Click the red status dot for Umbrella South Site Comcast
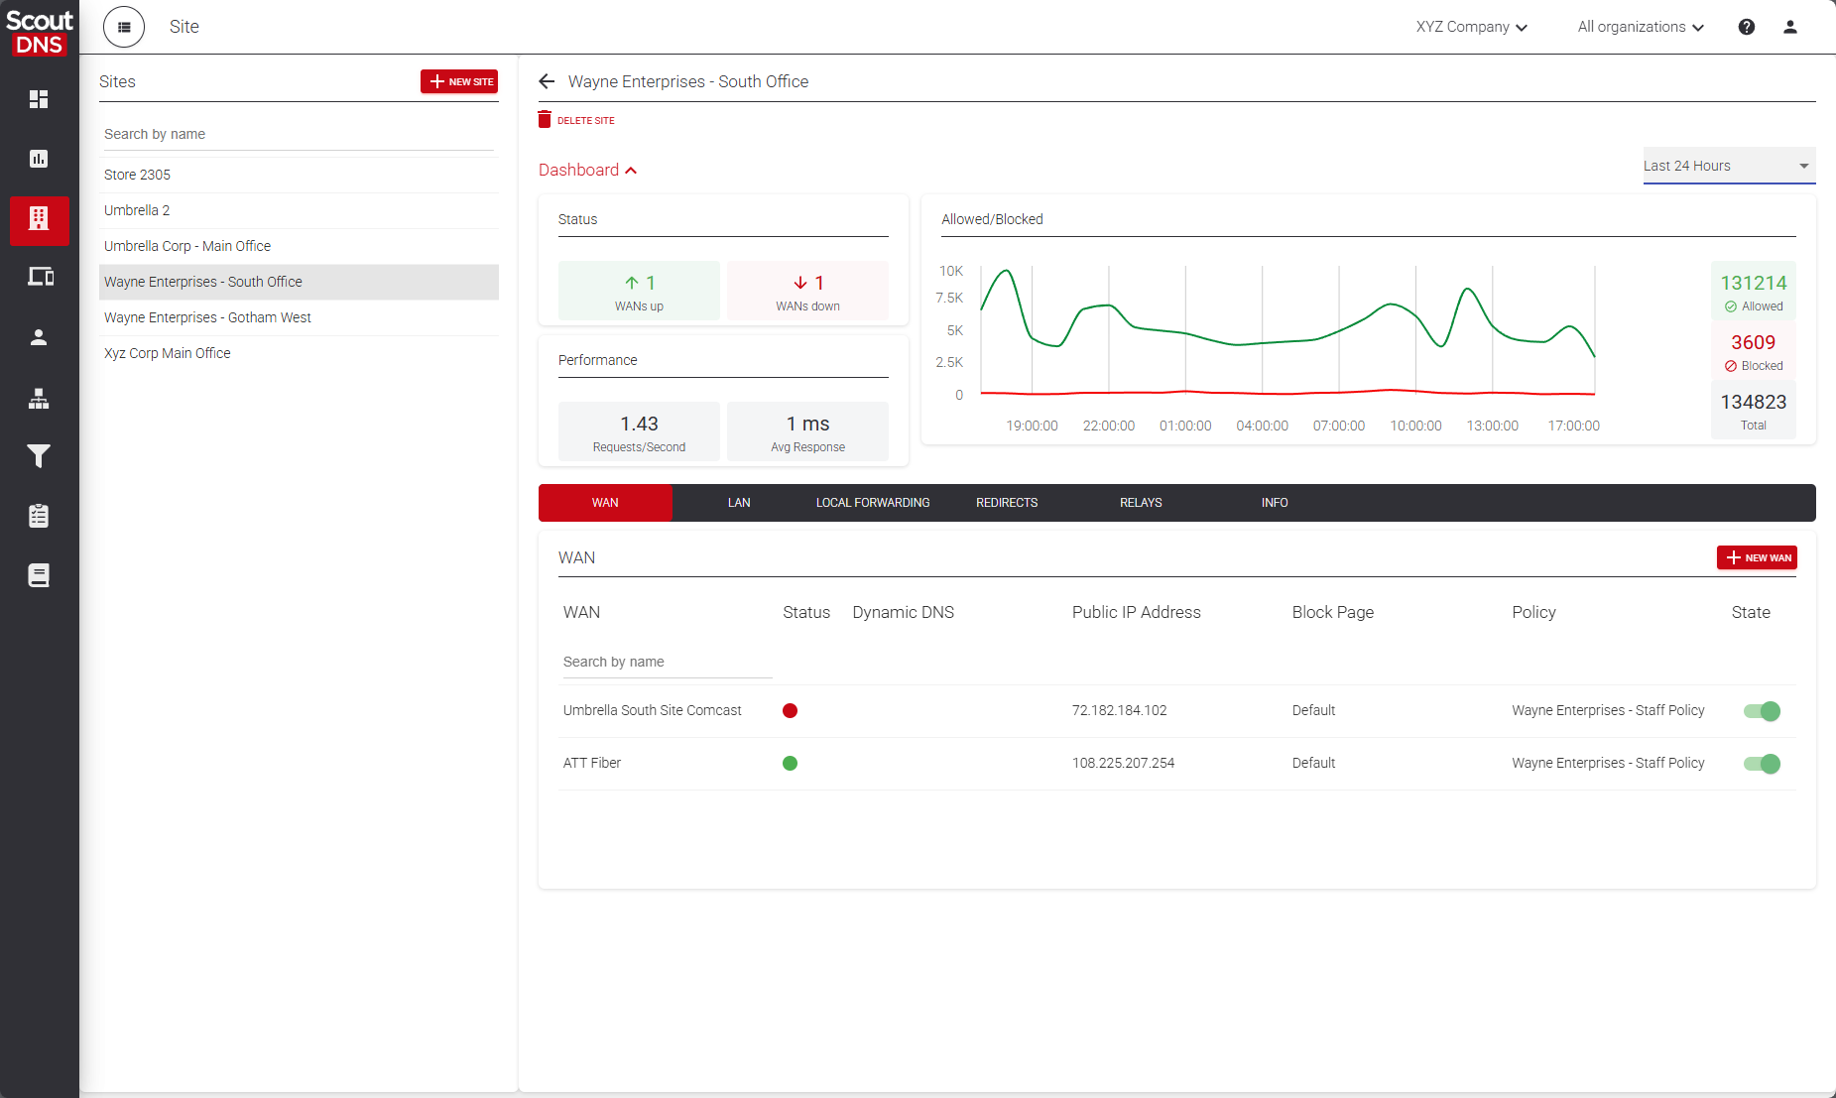This screenshot has width=1836, height=1098. coord(791,710)
